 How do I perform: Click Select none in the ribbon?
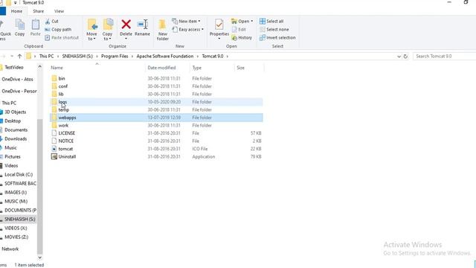[274, 30]
